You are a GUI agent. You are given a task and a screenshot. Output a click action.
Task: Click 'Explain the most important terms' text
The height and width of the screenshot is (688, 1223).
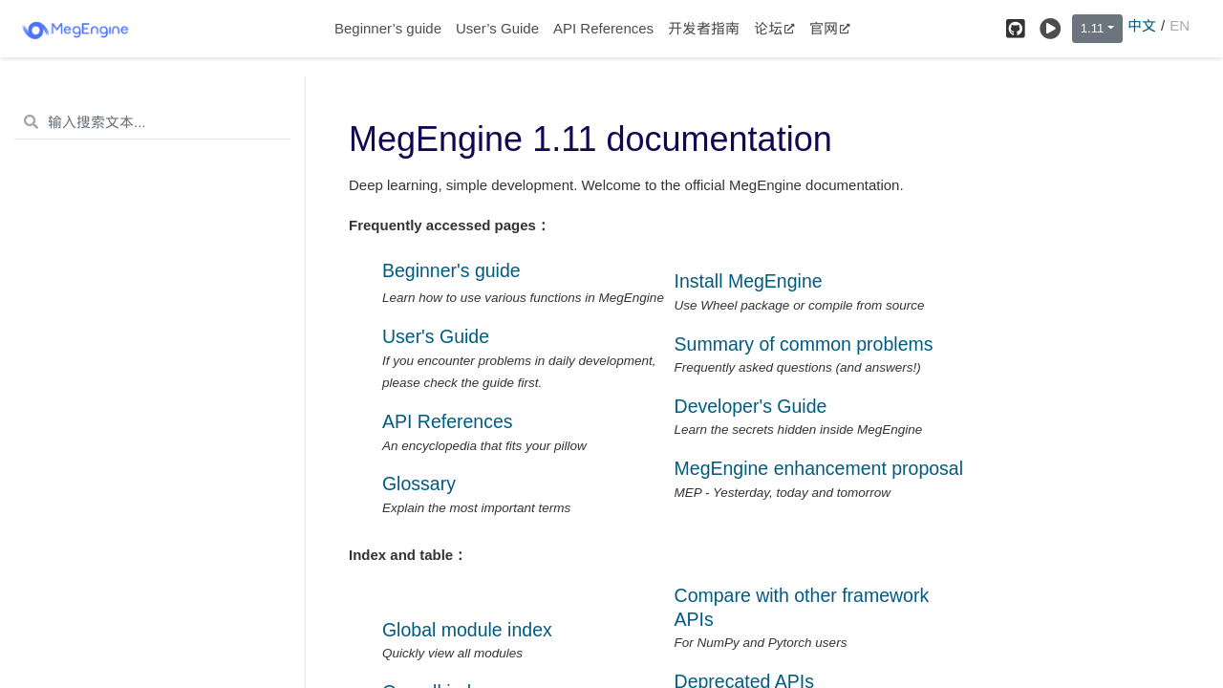click(476, 508)
